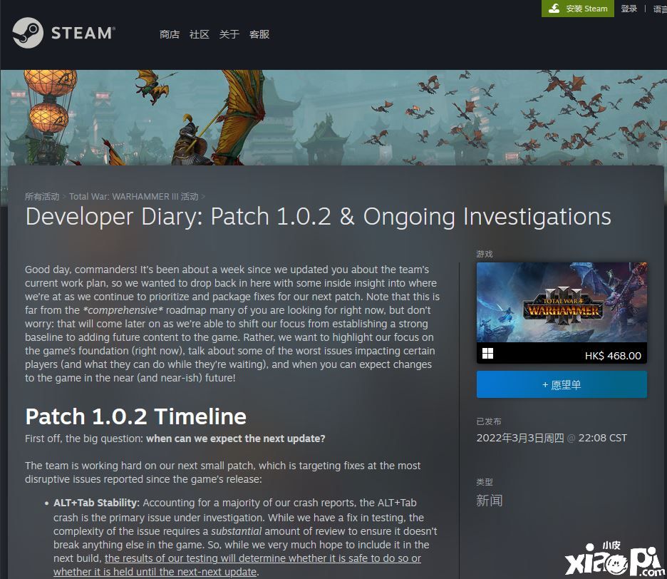The height and width of the screenshot is (579, 667).
Task: Click the 登录 login link
Action: point(629,9)
